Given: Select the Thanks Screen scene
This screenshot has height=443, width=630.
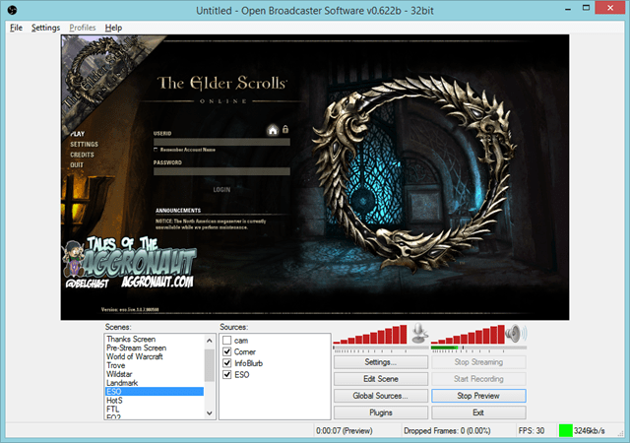Looking at the screenshot, I should [155, 340].
